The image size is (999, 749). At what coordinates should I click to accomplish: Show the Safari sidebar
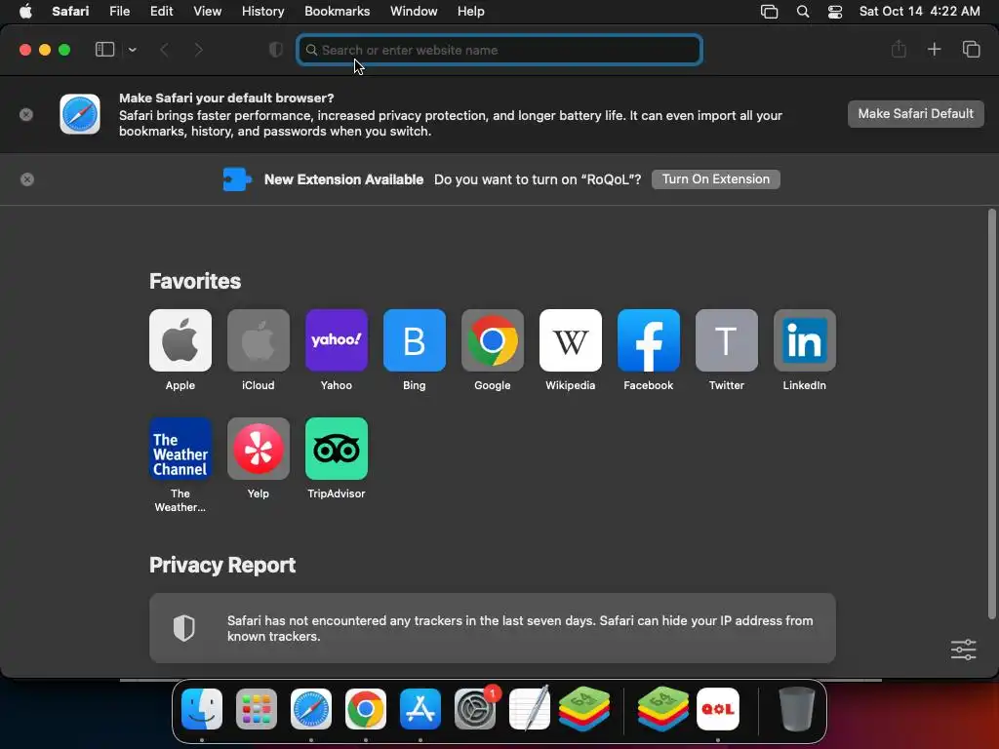click(104, 49)
